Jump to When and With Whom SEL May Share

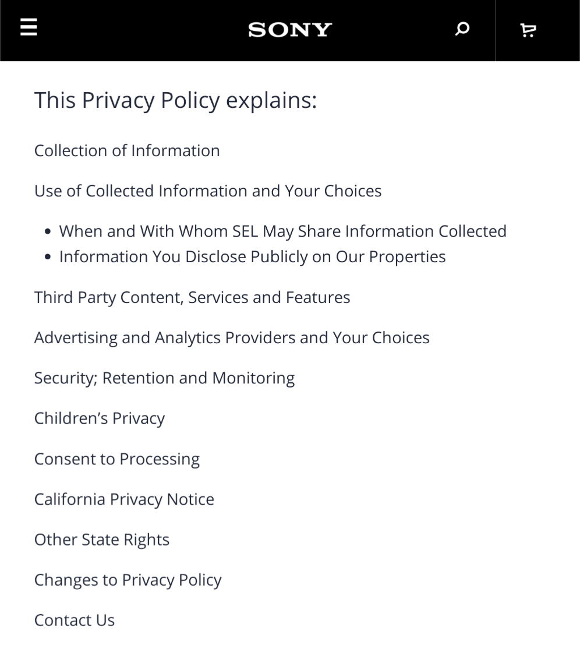point(282,231)
